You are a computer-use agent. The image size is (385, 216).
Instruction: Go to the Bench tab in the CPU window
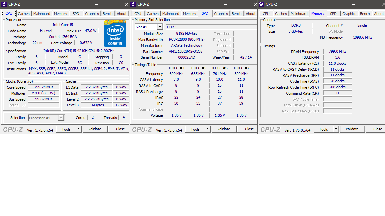pyautogui.click(x=108, y=14)
